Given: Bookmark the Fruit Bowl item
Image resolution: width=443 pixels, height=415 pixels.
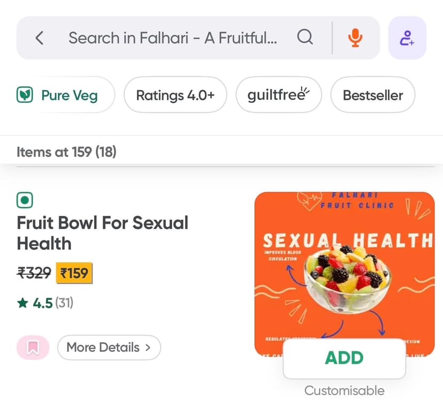Looking at the screenshot, I should tap(33, 348).
